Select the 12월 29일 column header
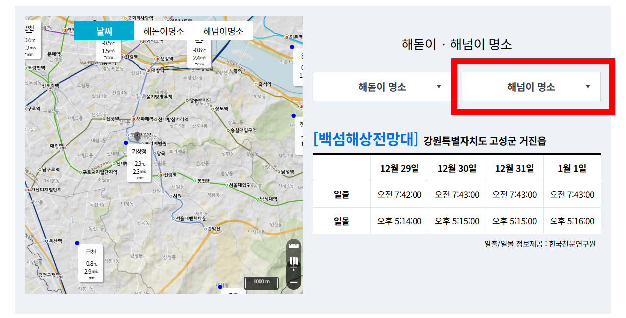This screenshot has height=318, width=626. (x=399, y=168)
